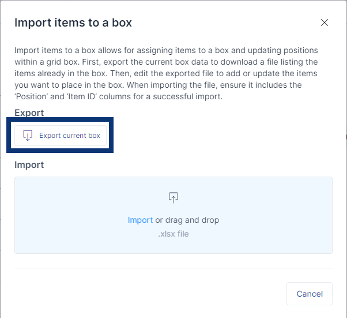Click the words 'Export current box' label

tap(70, 136)
